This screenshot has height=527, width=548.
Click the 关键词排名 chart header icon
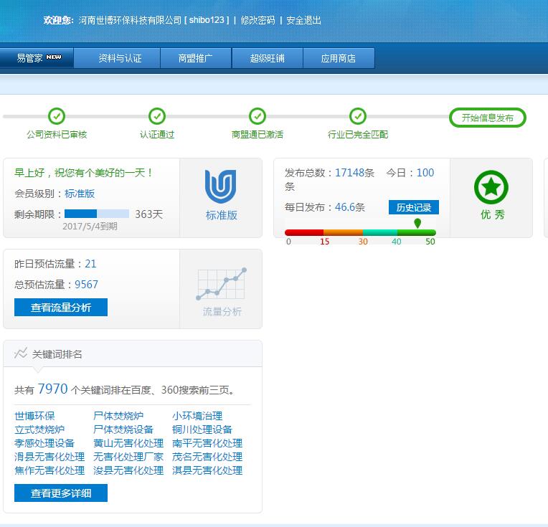tap(21, 353)
